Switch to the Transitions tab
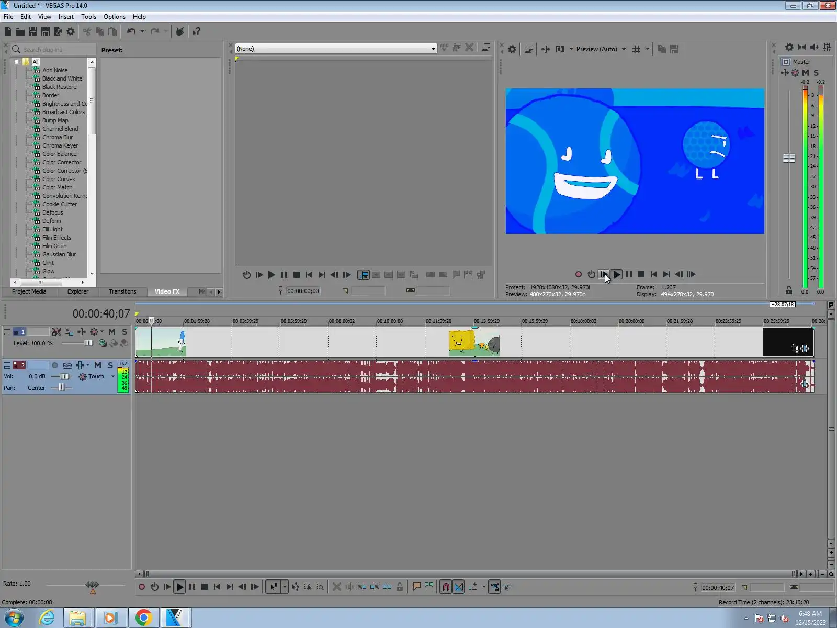This screenshot has height=628, width=837. (122, 291)
